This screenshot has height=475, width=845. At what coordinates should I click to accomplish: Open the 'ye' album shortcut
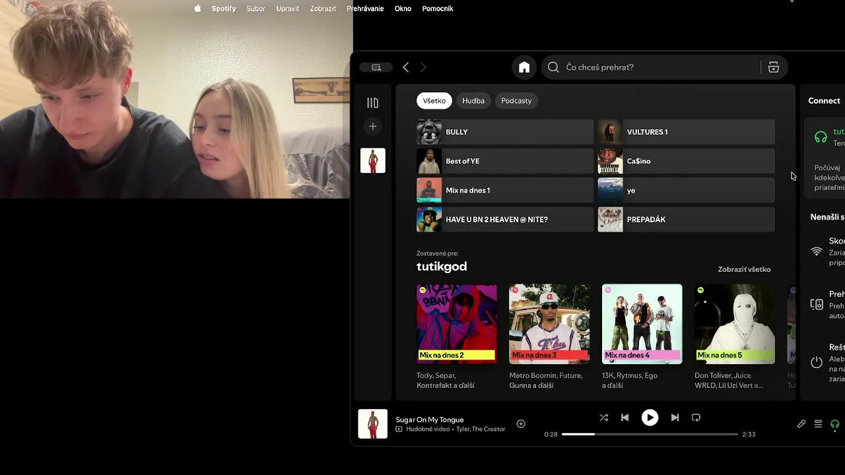686,190
